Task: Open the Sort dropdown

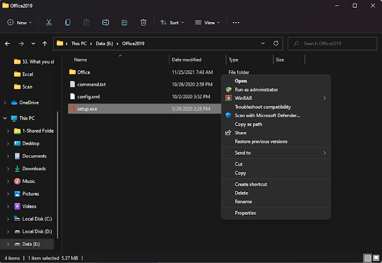Action: coord(172,23)
